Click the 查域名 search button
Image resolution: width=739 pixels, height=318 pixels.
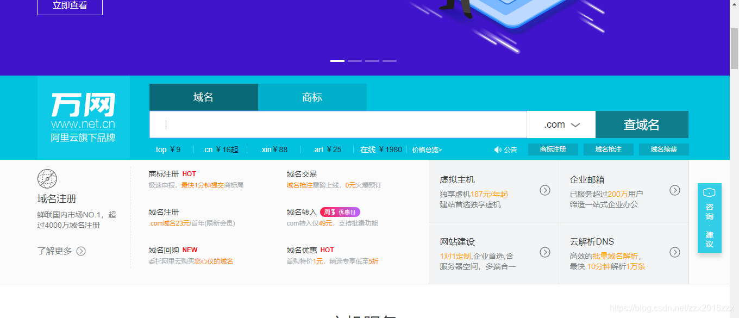(642, 124)
